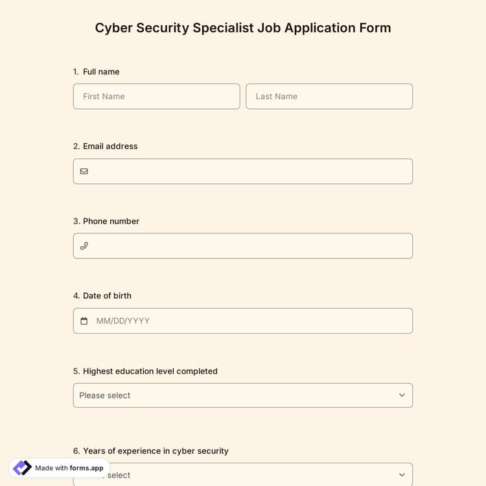
Task: Click into the Phone number field
Action: click(x=249, y=246)
